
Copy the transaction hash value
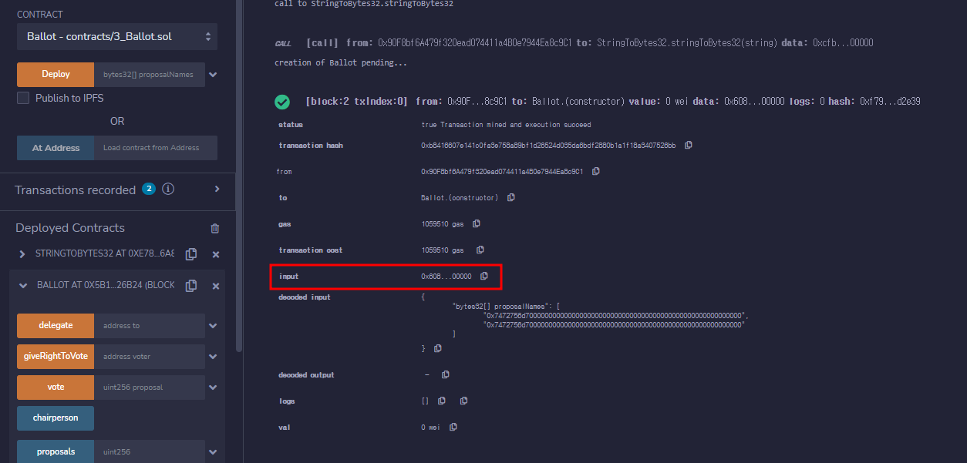pos(689,145)
